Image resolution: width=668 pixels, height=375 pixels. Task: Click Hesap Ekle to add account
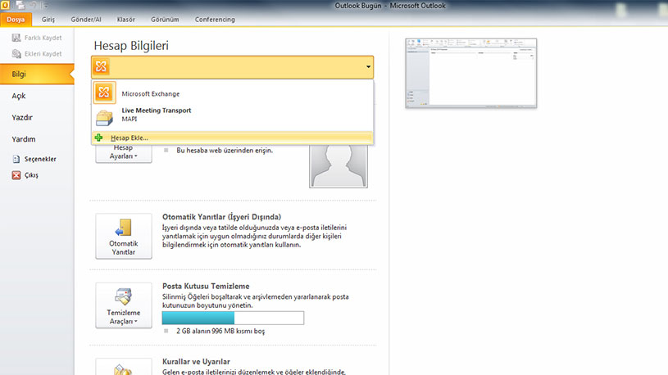click(233, 138)
